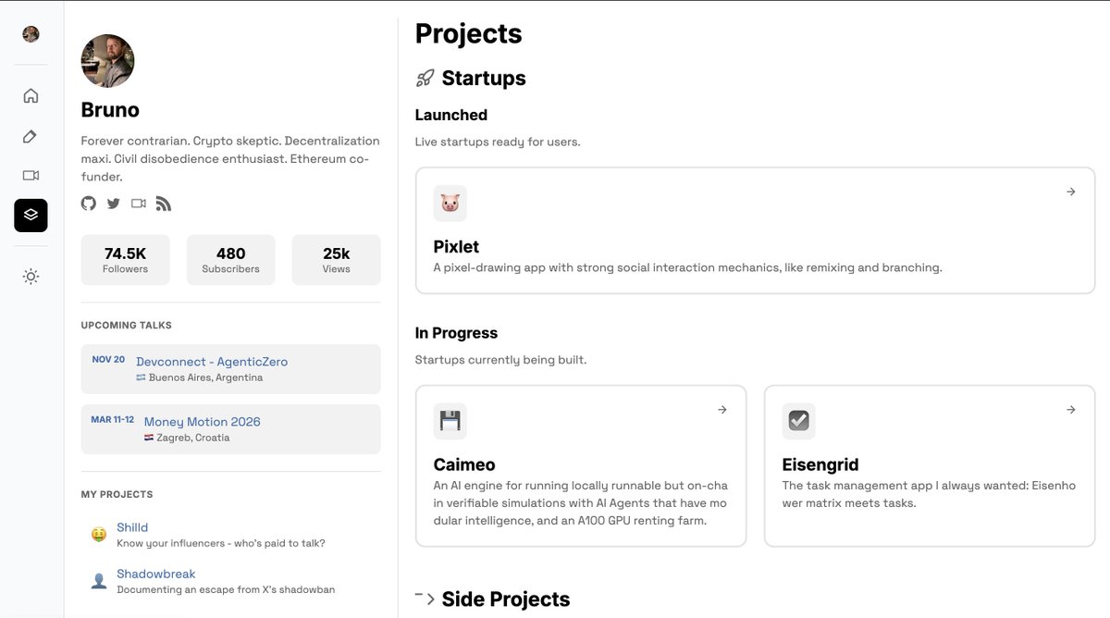Open the arrow on the Pixlet card

tap(1070, 192)
